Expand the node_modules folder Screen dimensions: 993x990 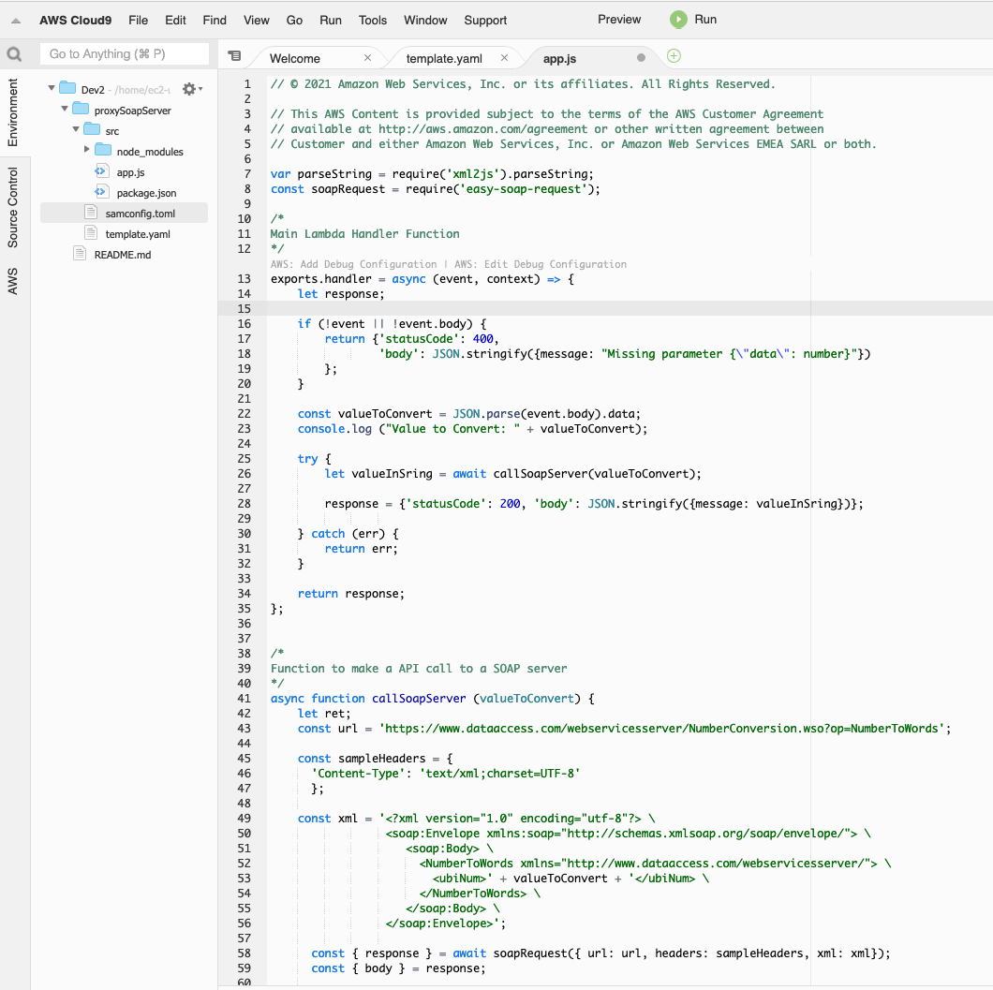(87, 150)
